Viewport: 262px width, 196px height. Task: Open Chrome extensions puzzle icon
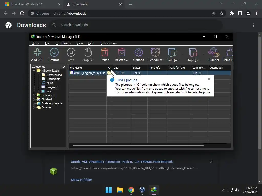point(232,13)
